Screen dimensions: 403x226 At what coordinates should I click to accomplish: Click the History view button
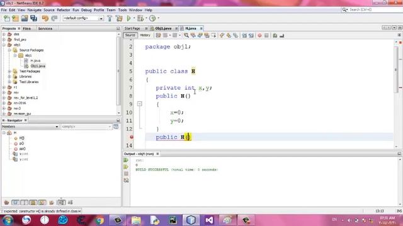pos(145,35)
